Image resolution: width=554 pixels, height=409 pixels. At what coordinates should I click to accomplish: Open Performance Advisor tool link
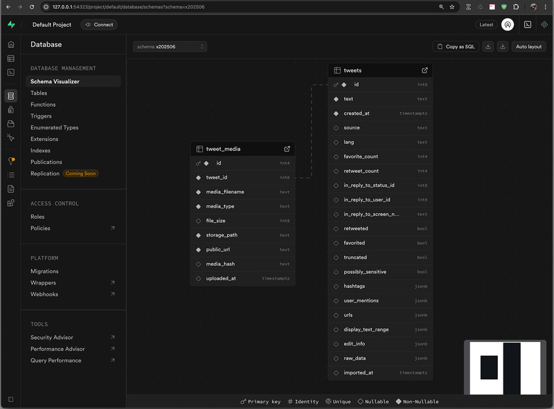(57, 349)
